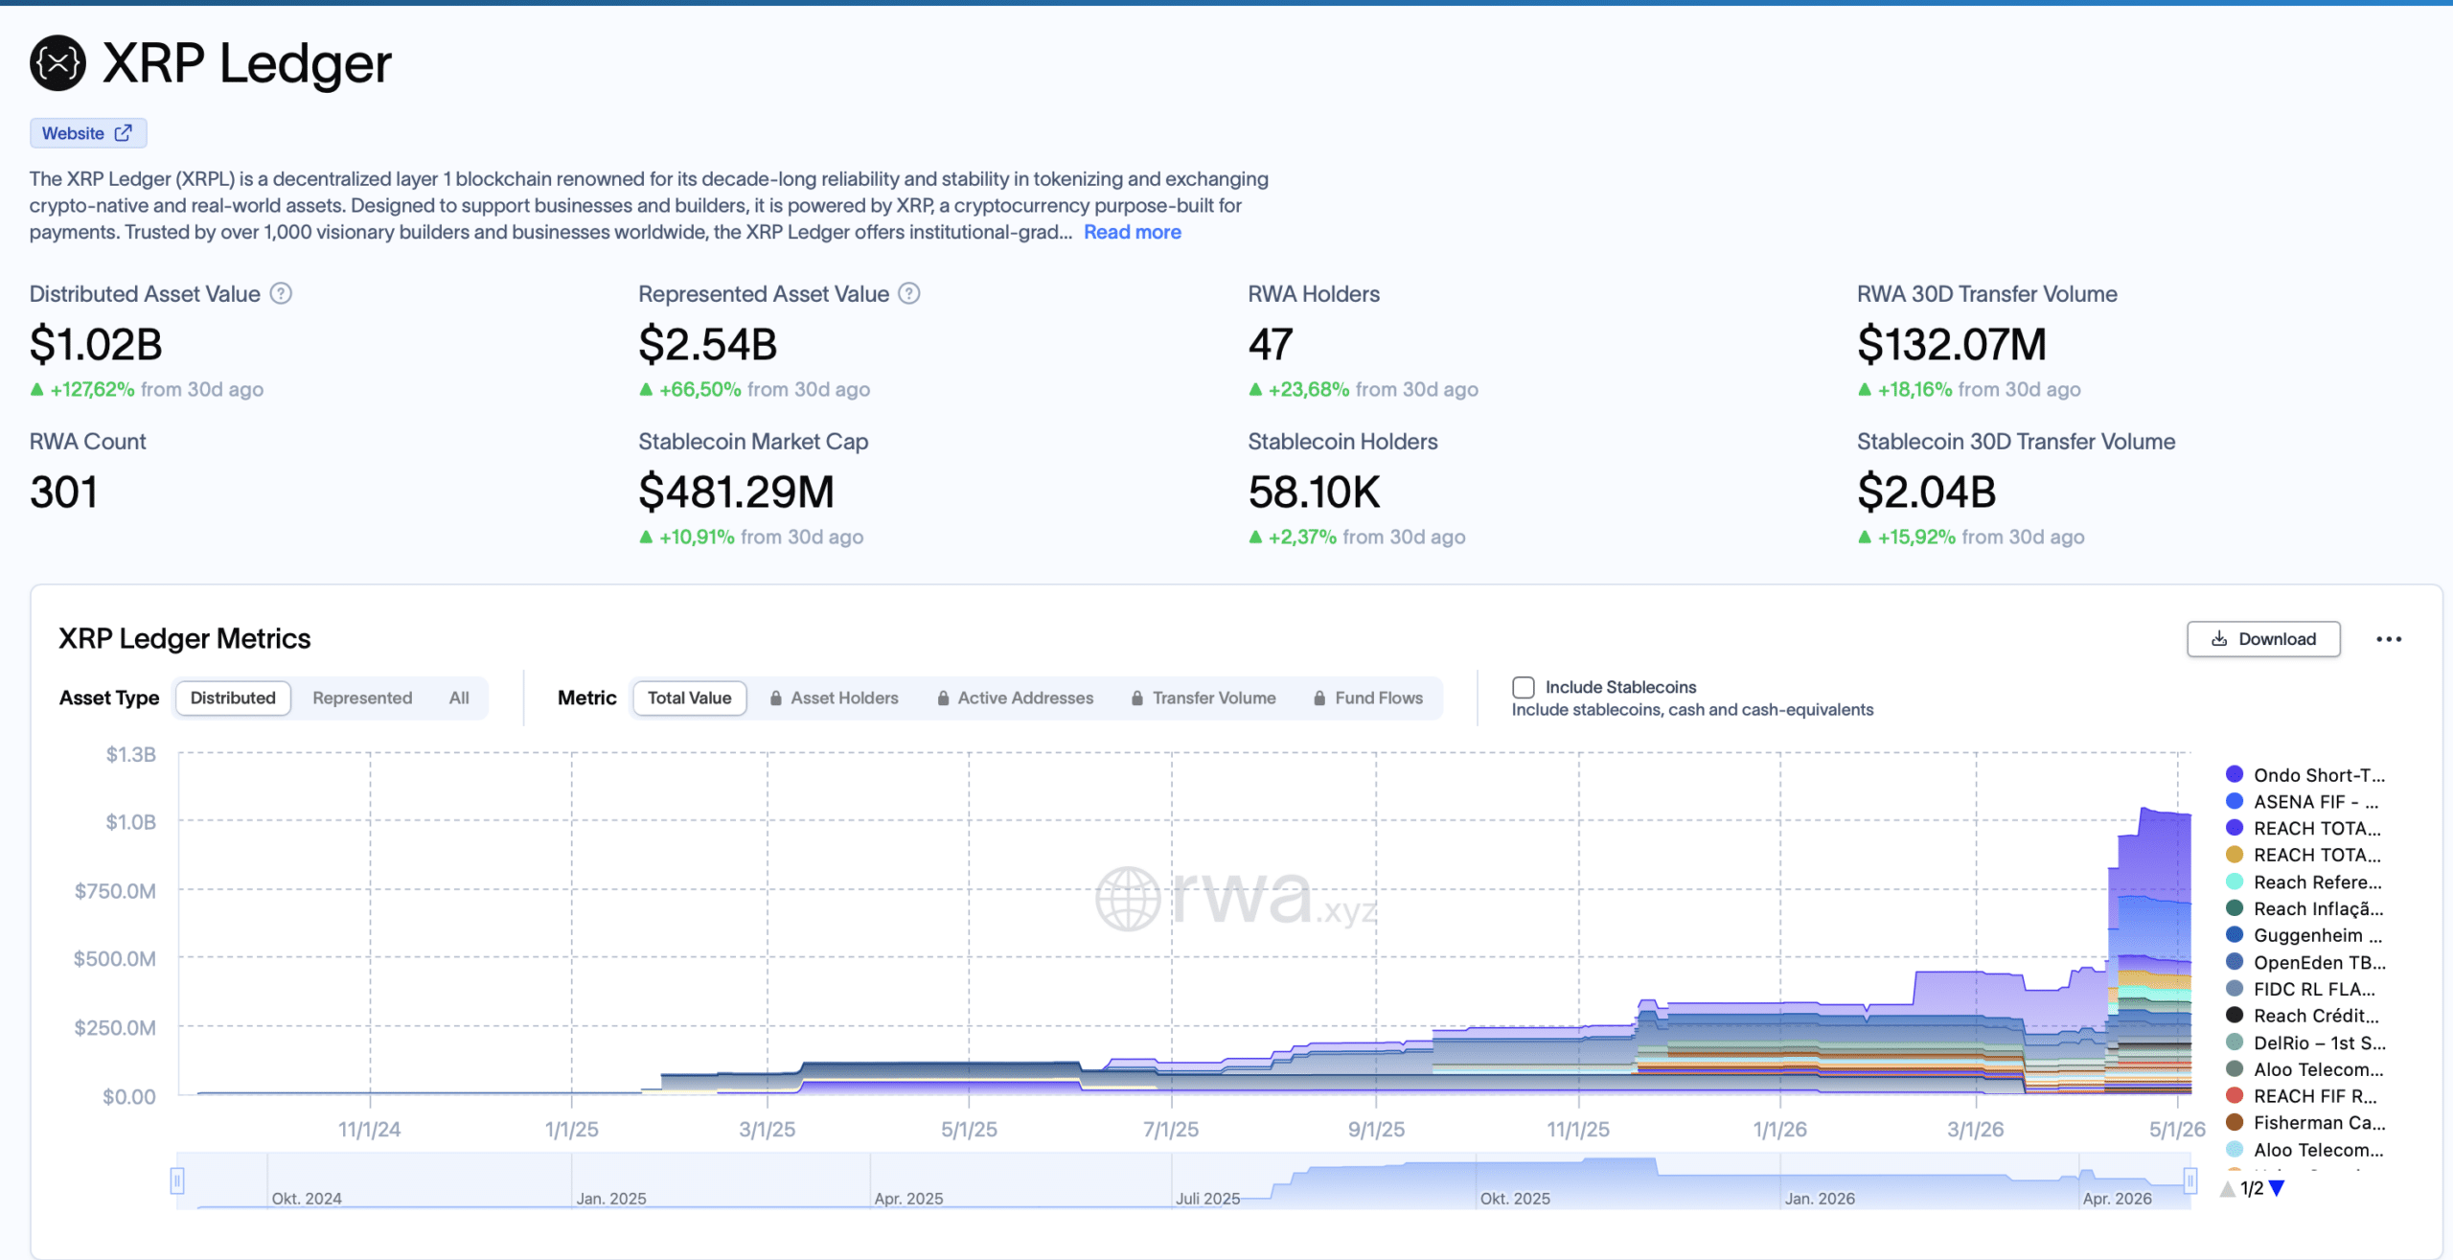Open the Distributed Asset Value help icon
Image resolution: width=2453 pixels, height=1260 pixels.
[281, 293]
